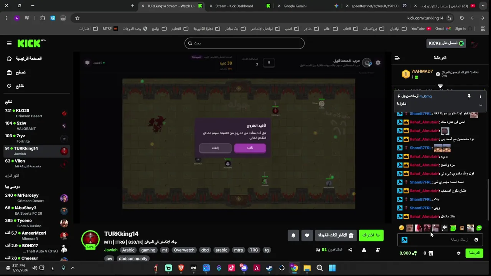
Task: Open Steam from taskbar
Action: coord(269,268)
